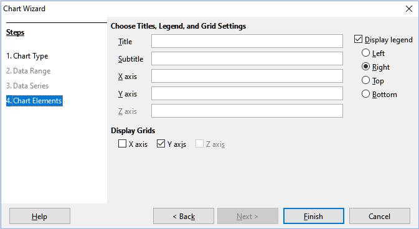419x229 pixels.
Task: Focus the Subtitle input field
Action: coord(247,58)
